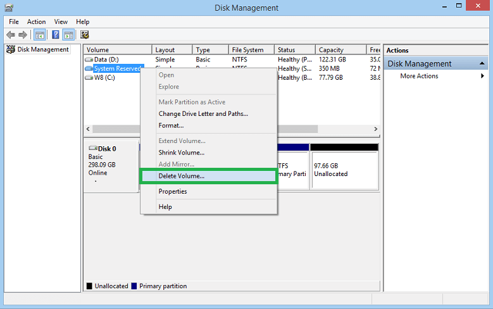This screenshot has width=493, height=309.
Task: Click the W8 (C:) drive icon
Action: 89,78
